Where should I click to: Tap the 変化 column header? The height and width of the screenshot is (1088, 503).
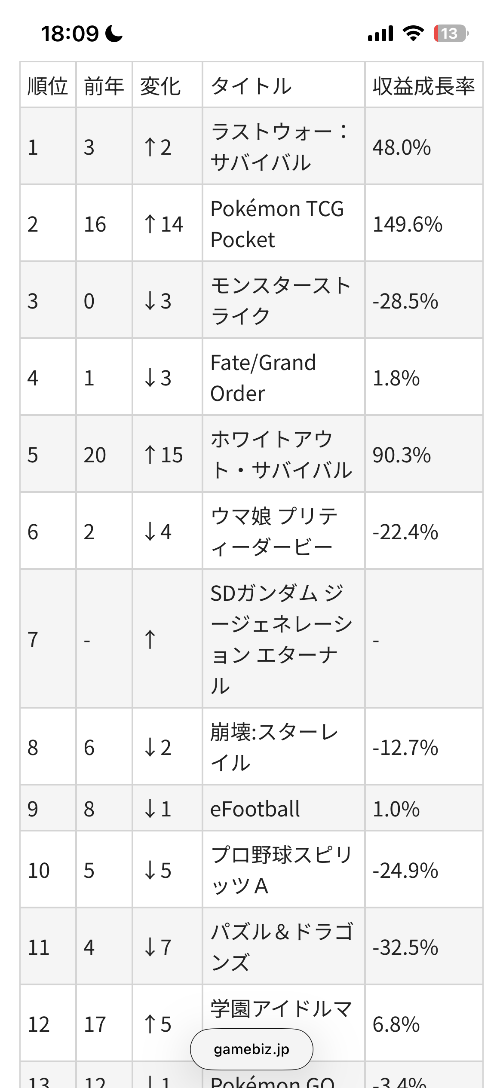pos(161,86)
